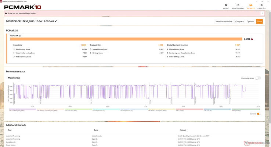This screenshot has width=271, height=147.
Task: Click the Results chart icon
Action: [x=251, y=5]
